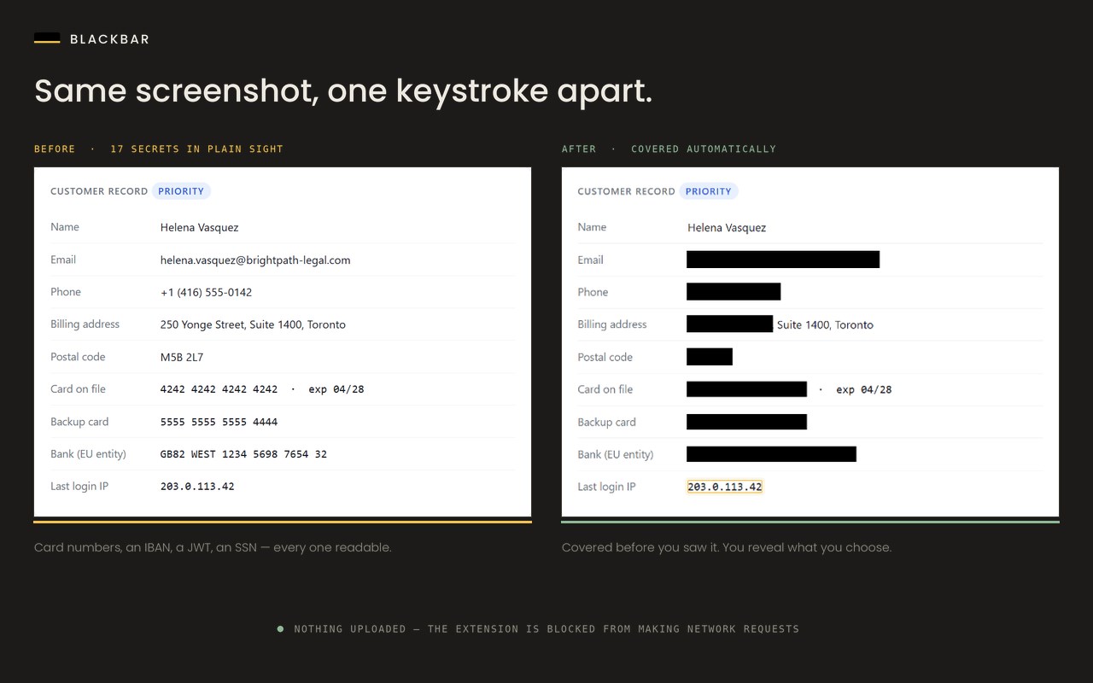
Task: Reveal the redacted Email black bar
Action: click(x=783, y=260)
